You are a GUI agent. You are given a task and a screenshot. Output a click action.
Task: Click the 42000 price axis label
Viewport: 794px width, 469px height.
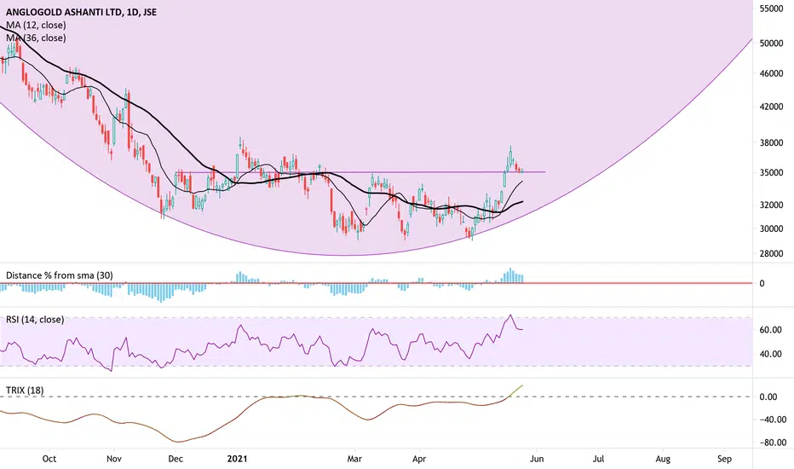point(771,107)
